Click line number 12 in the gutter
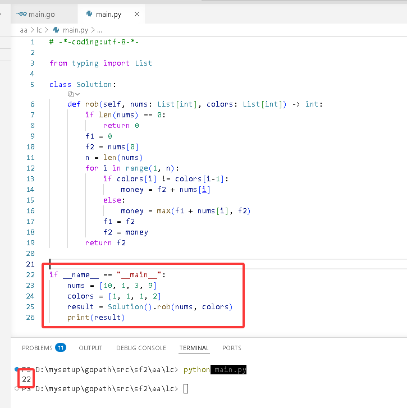Screen dimensions: 407x408 click(30, 168)
